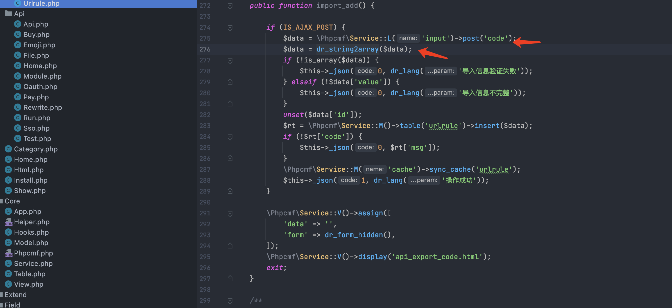672x308 pixels.
Task: Click the Pay.php class icon
Action: 17,97
